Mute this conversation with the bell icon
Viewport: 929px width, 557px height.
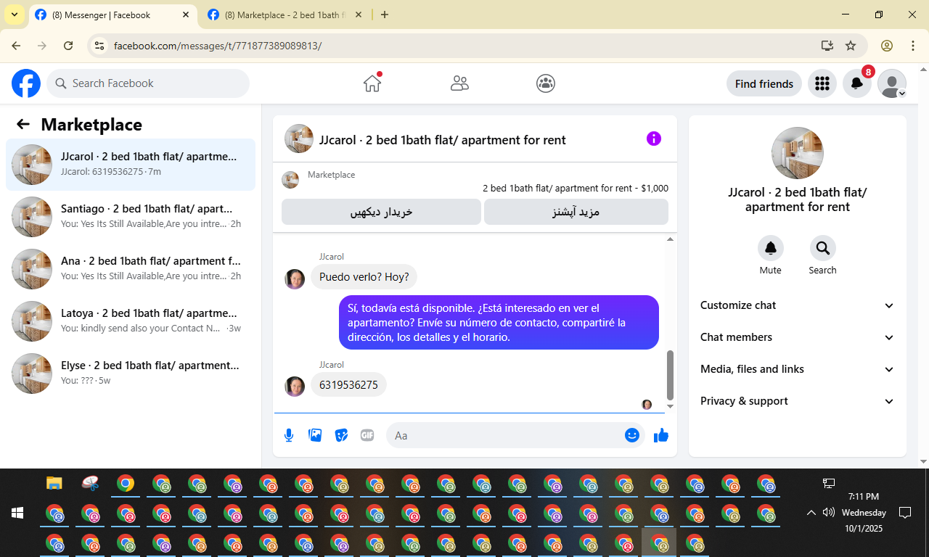771,249
